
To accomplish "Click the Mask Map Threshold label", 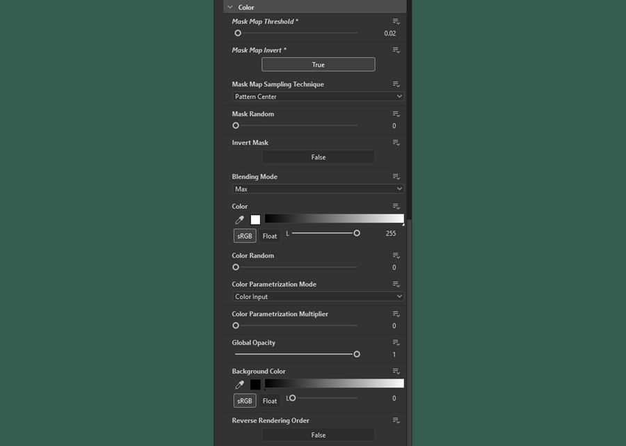I will 265,22.
